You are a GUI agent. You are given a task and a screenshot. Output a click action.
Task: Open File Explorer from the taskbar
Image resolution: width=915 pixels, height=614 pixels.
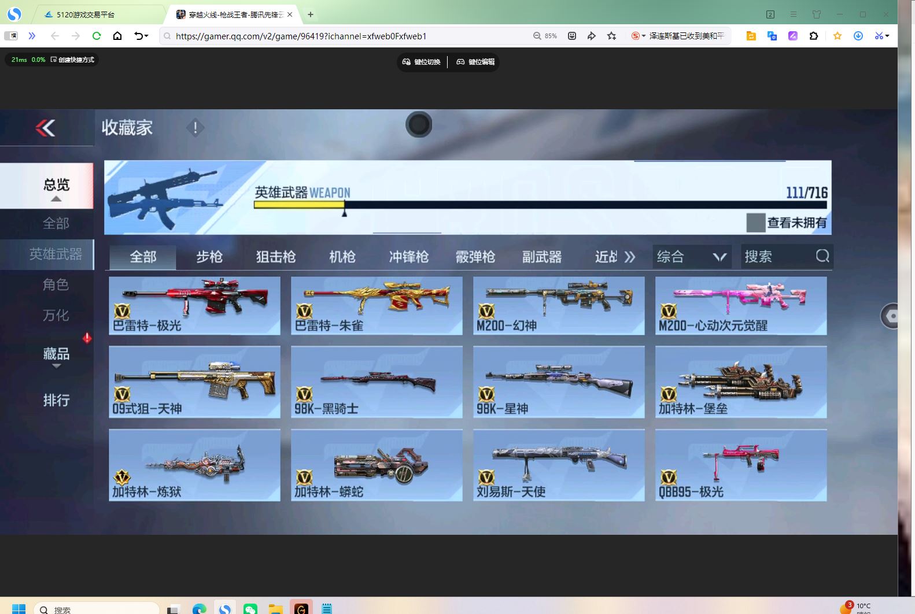click(276, 609)
